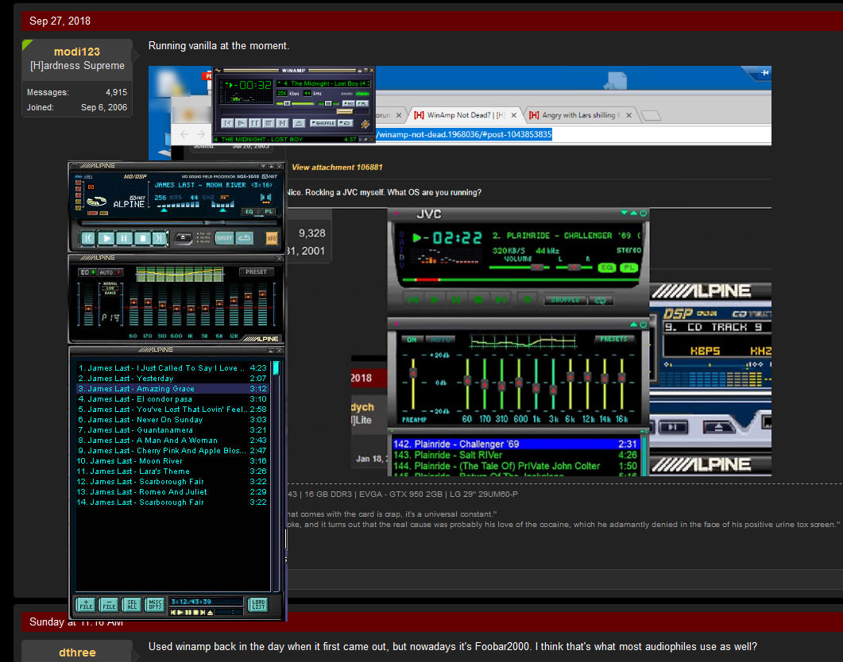
Task: Skip to the next track in the Alpine player
Action: 160,237
